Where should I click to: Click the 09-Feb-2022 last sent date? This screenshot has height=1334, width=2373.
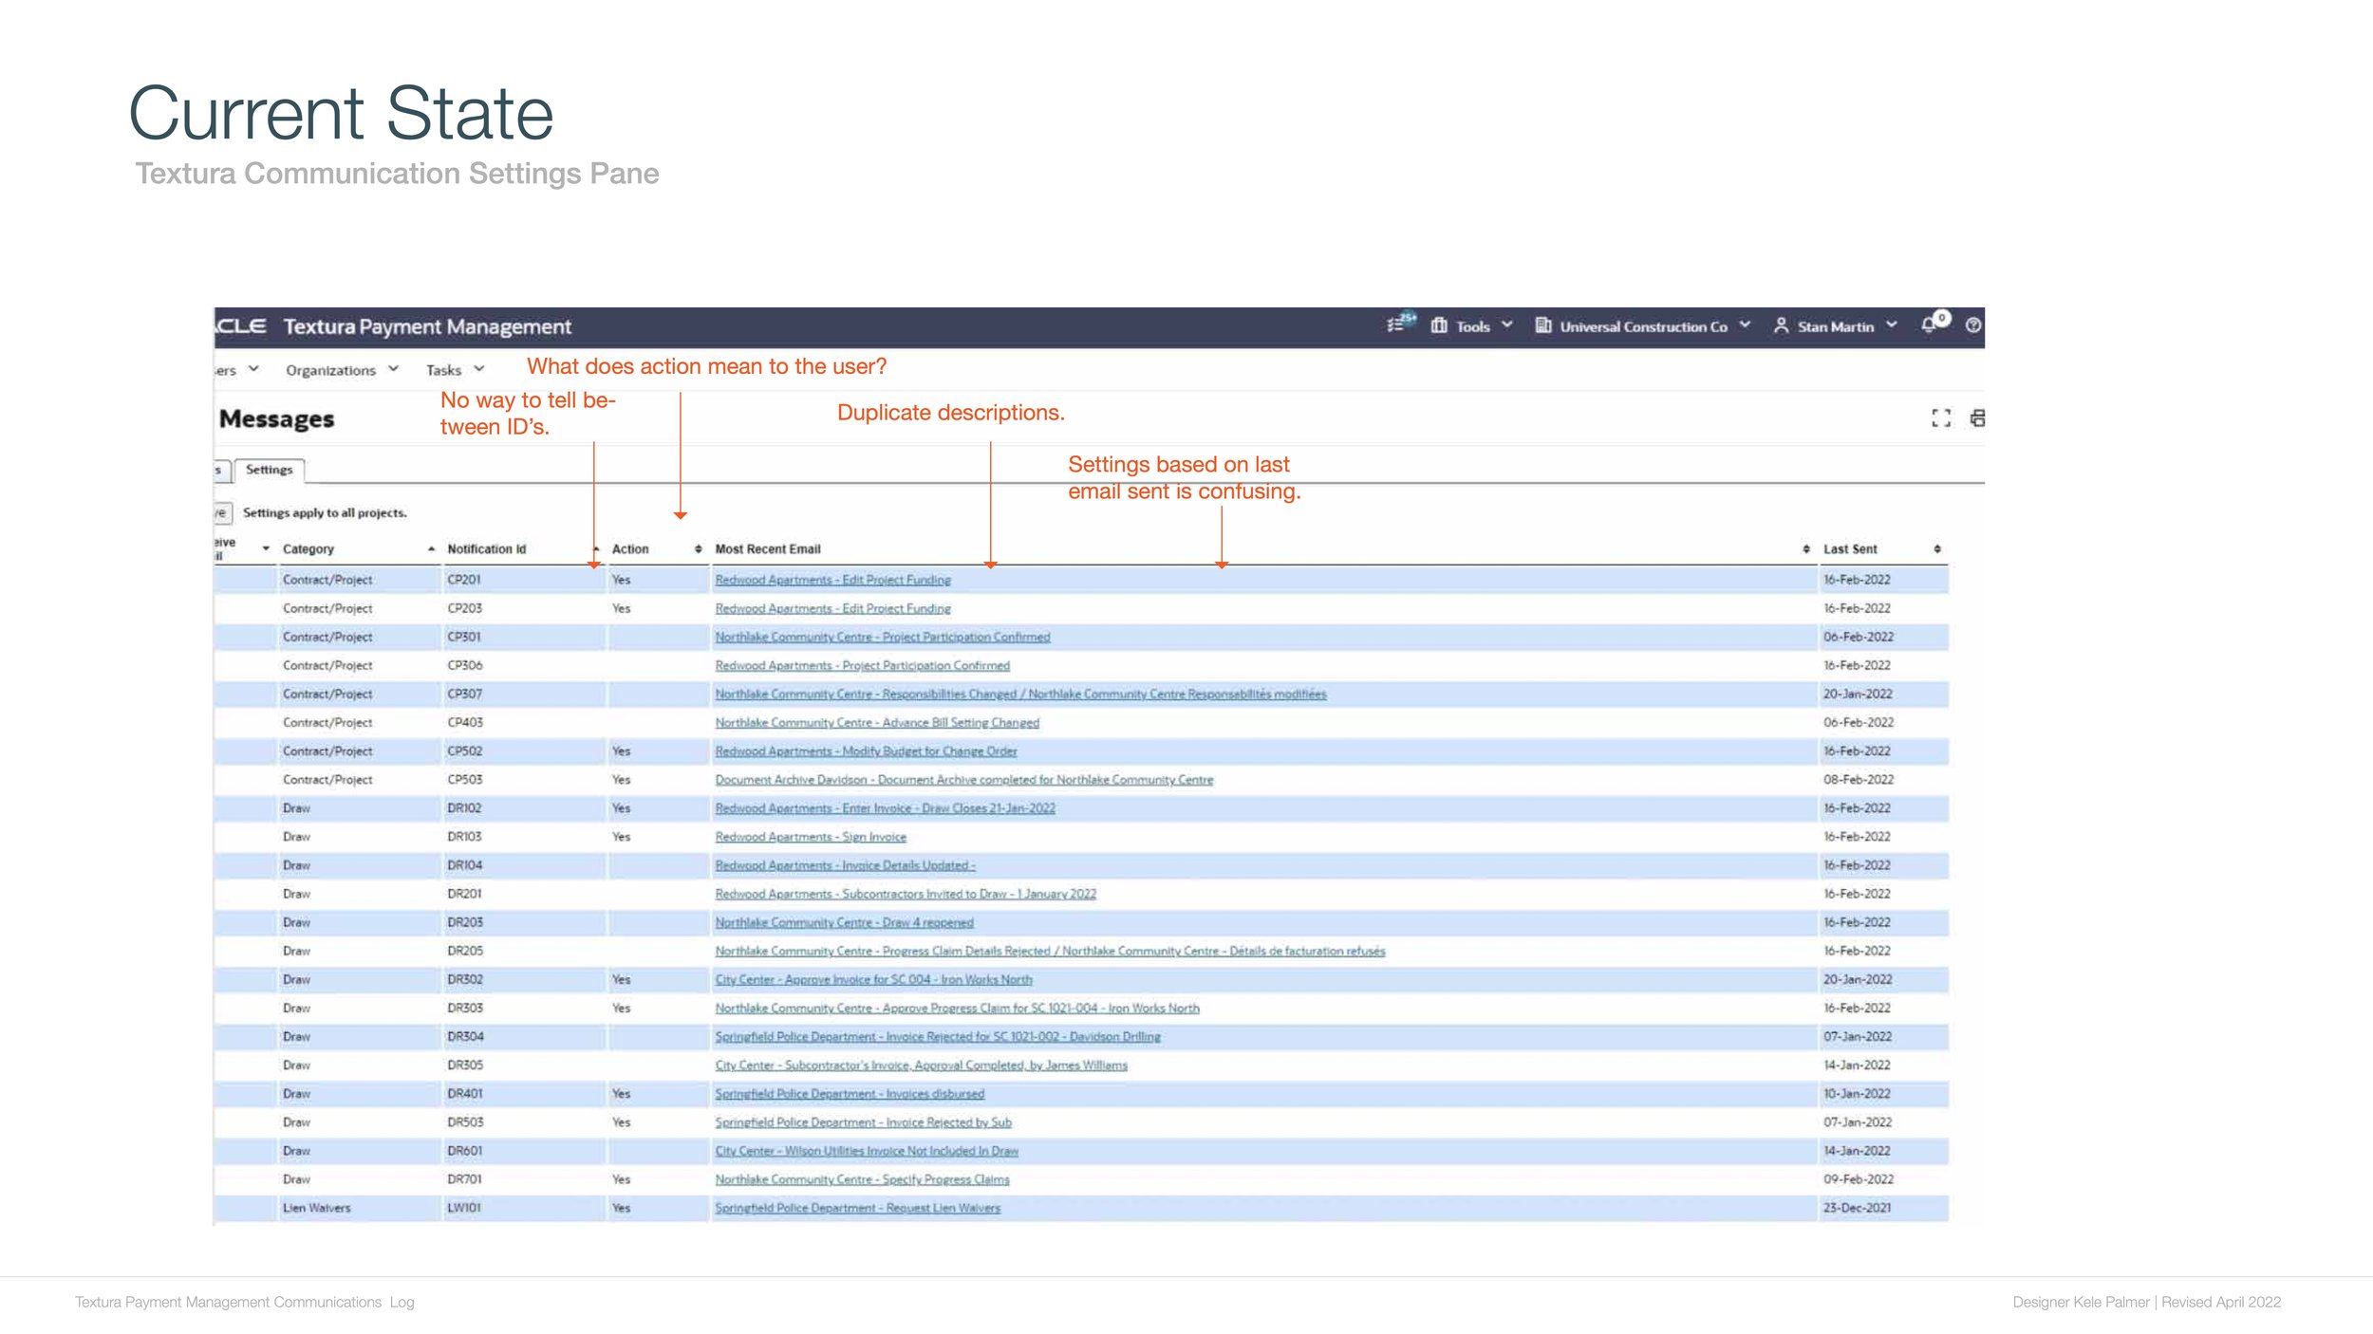click(x=1858, y=1178)
